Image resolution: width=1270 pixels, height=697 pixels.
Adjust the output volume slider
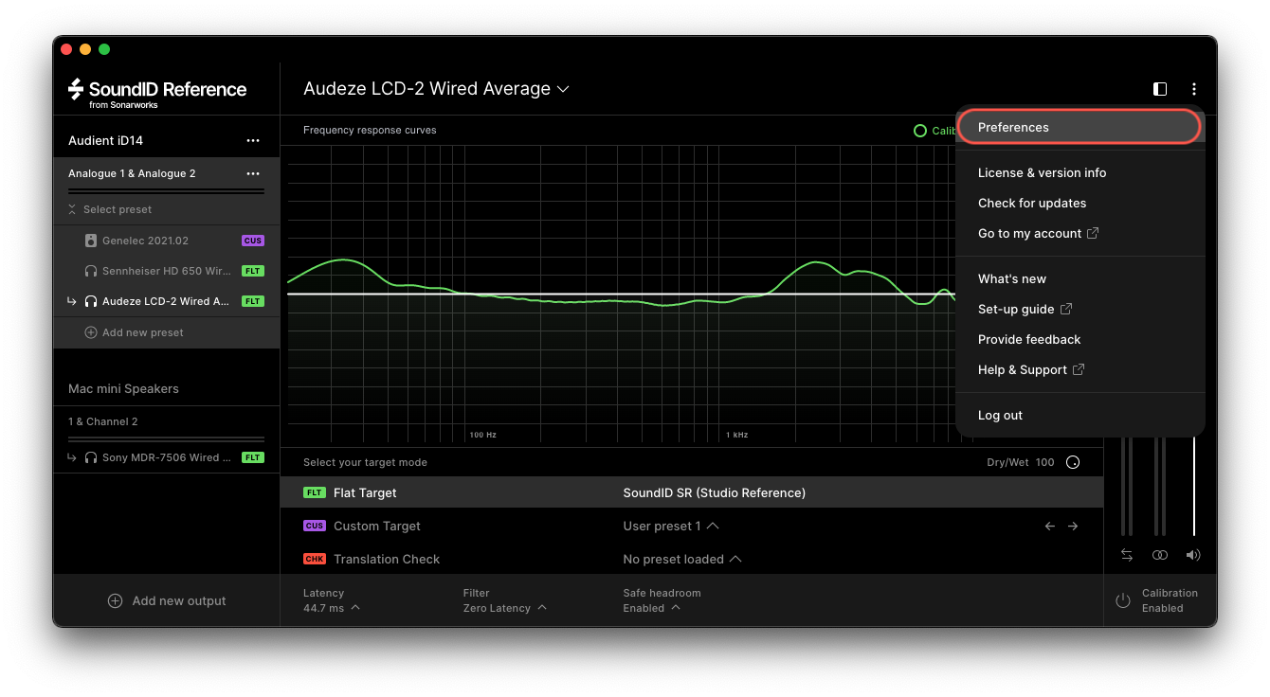coord(1193,487)
